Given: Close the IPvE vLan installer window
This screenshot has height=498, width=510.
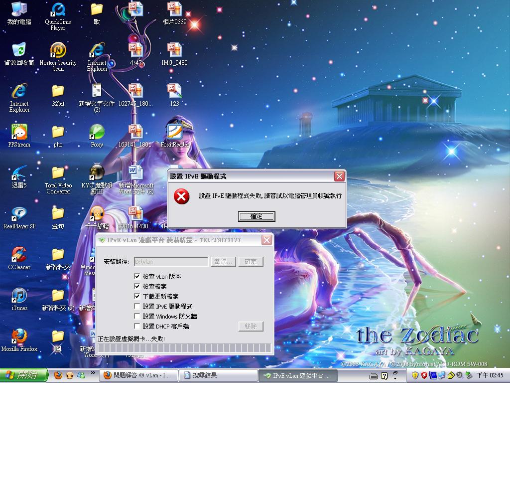Looking at the screenshot, I should (266, 240).
